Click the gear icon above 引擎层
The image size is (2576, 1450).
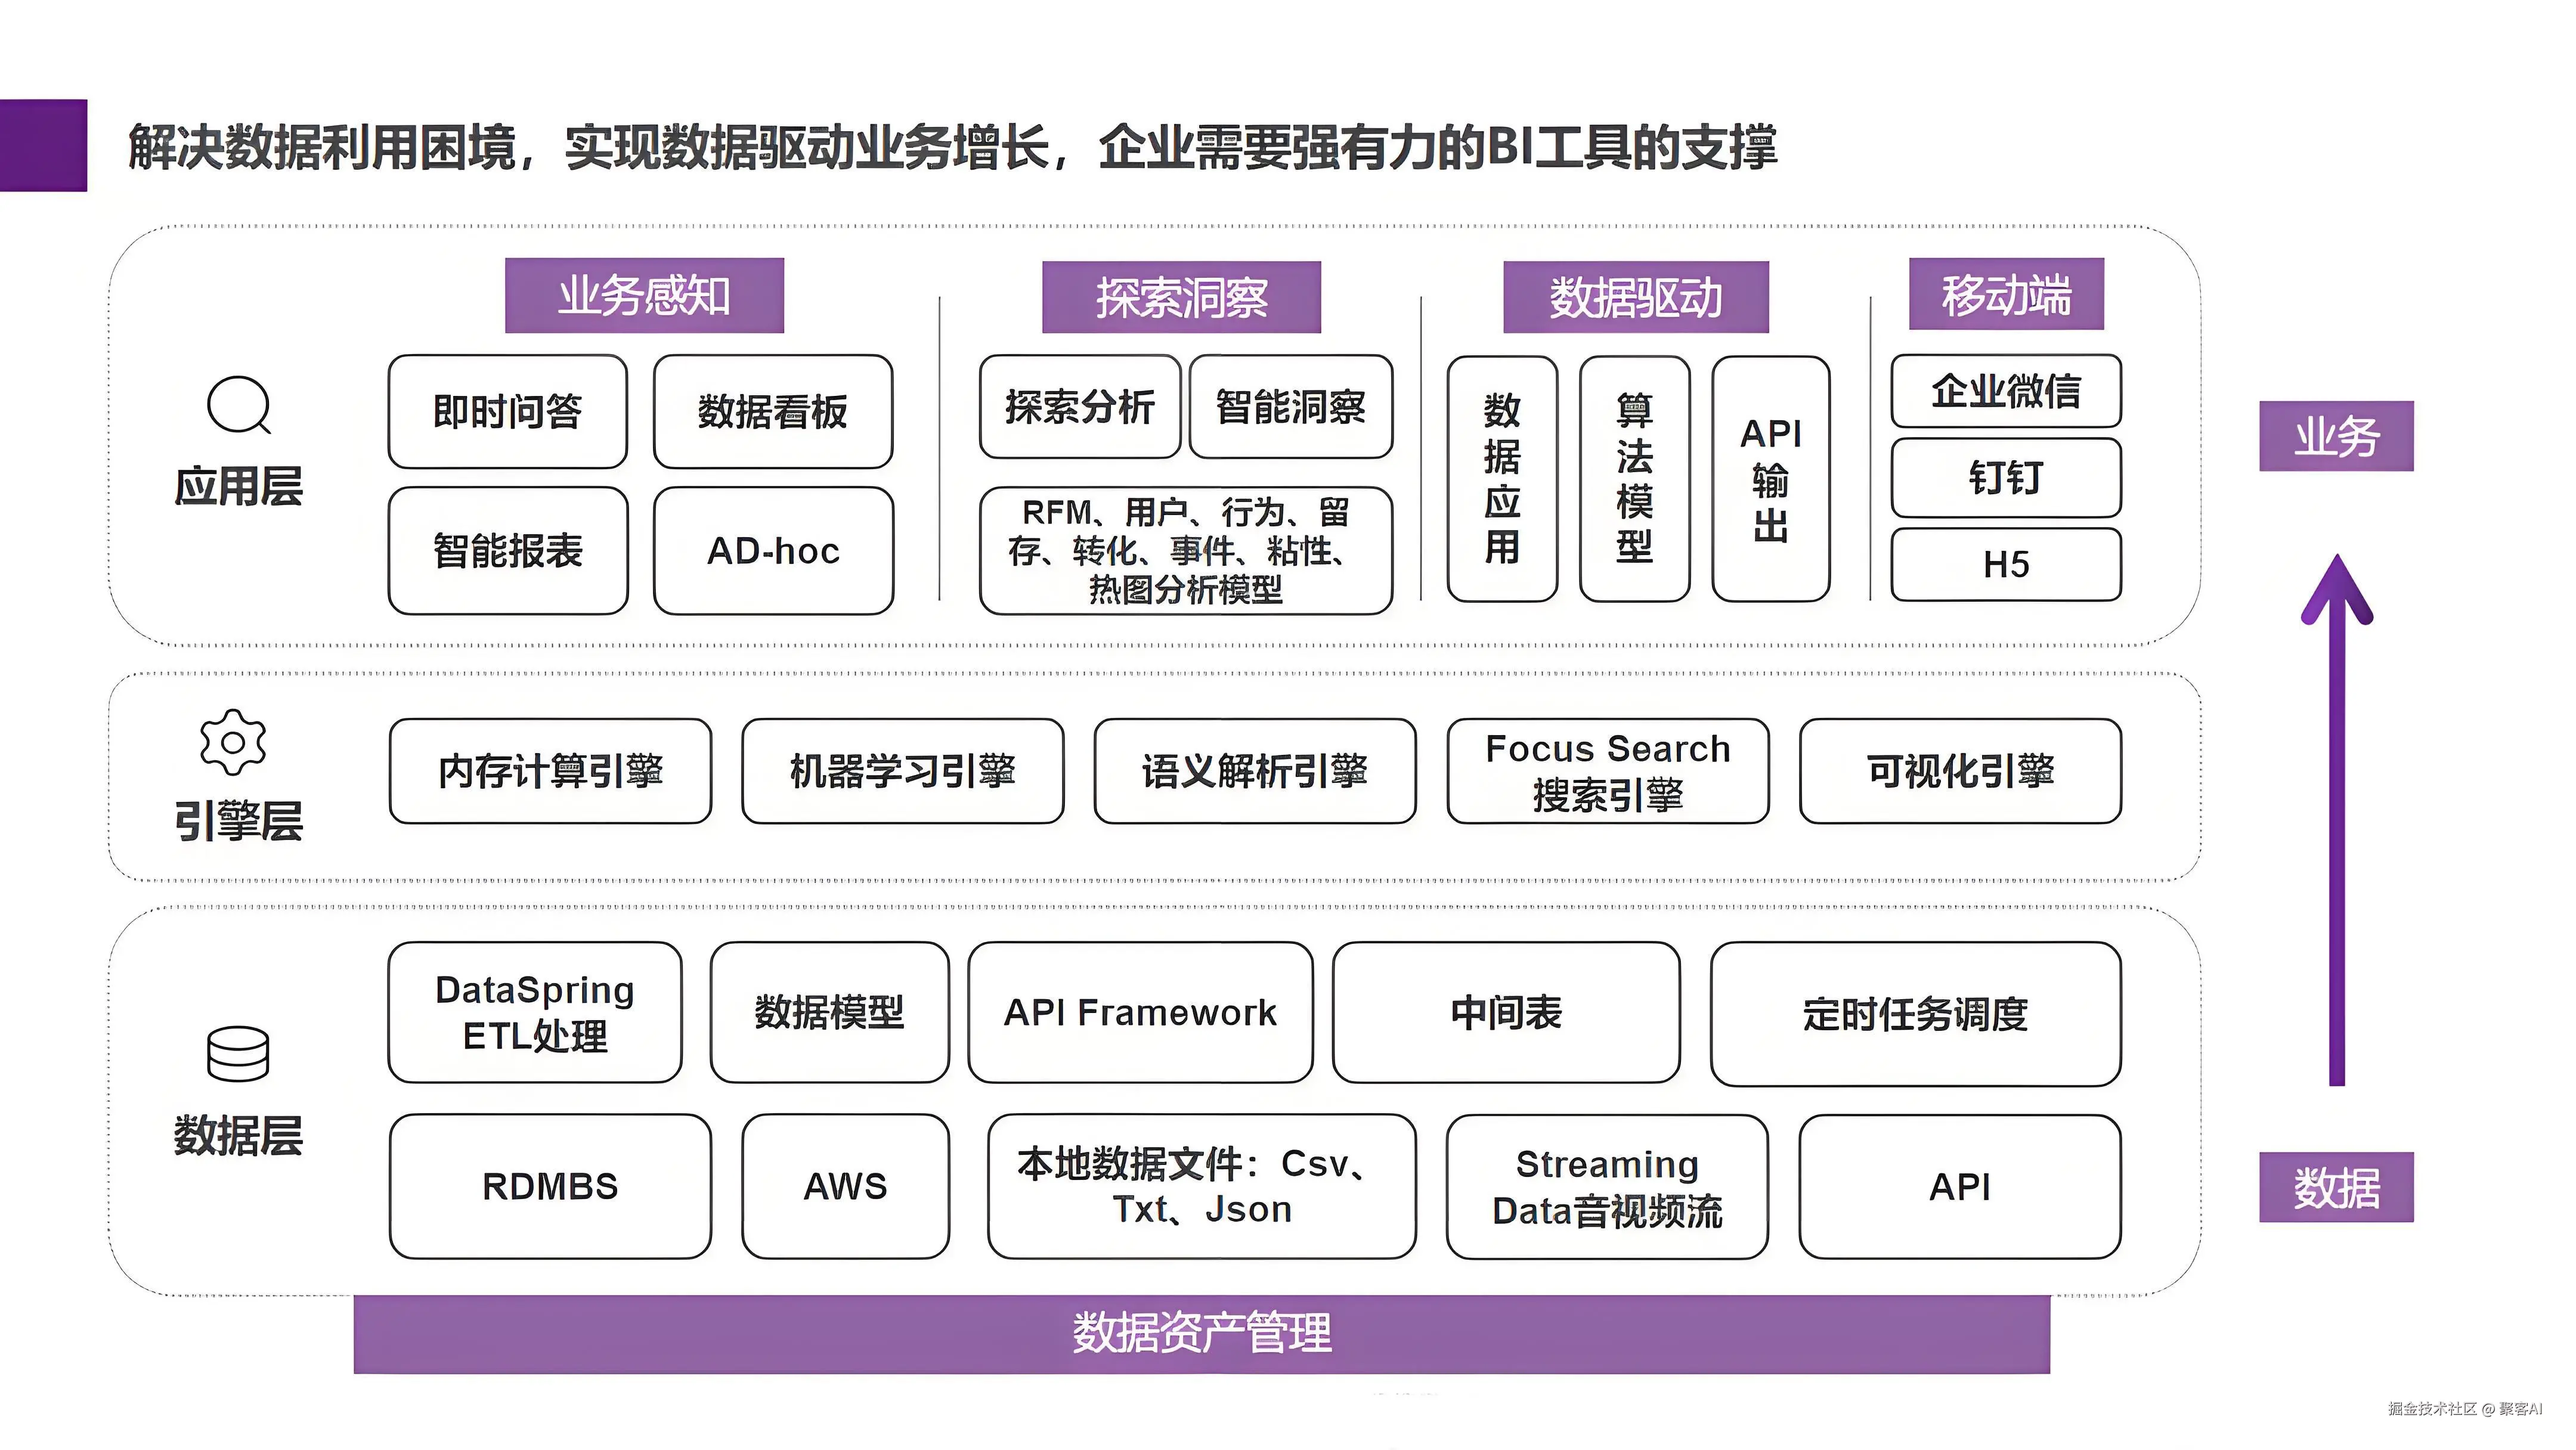233,742
